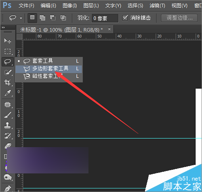This screenshot has width=202, height=192.
Task: Expand the tools panel double-arrow
Action: [3, 27]
